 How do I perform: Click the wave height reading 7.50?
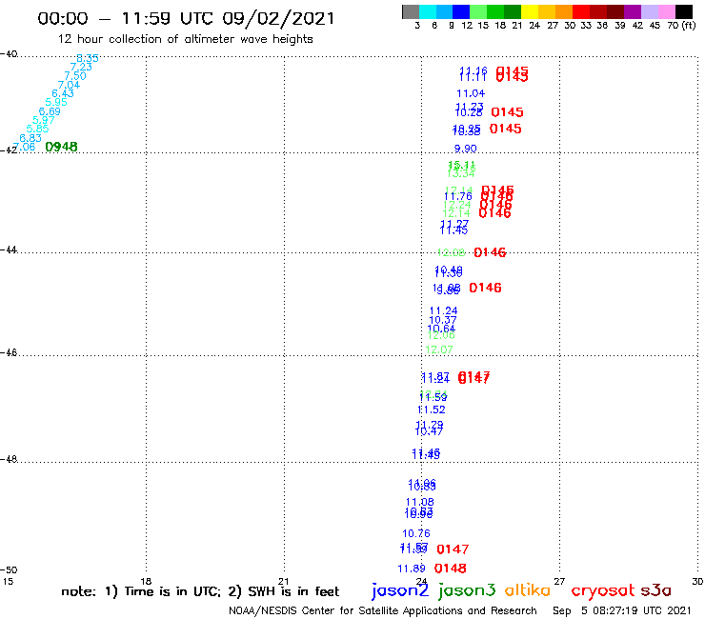75,76
